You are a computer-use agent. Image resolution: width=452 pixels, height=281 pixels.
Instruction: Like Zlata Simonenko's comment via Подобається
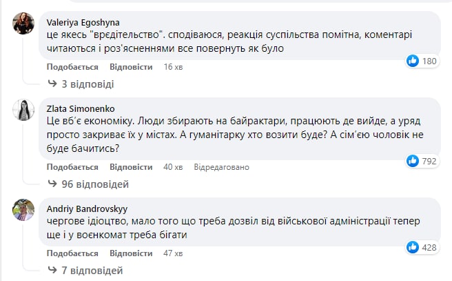click(x=72, y=167)
